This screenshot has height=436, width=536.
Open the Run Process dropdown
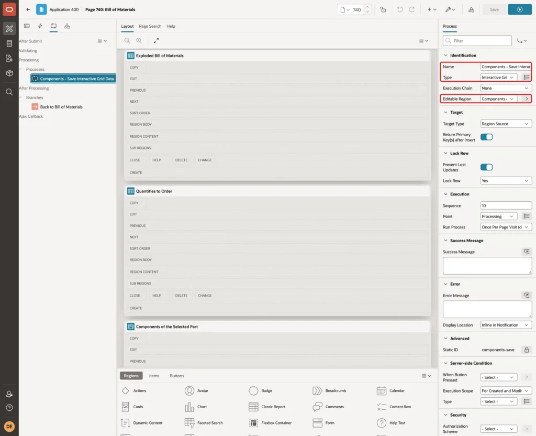506,227
